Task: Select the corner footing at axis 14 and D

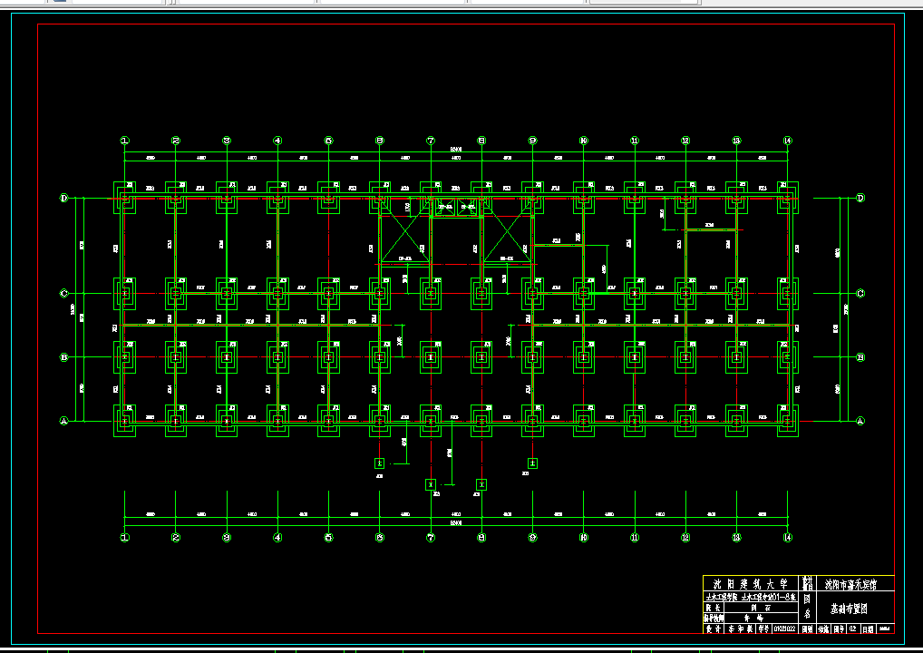Action: tap(788, 198)
